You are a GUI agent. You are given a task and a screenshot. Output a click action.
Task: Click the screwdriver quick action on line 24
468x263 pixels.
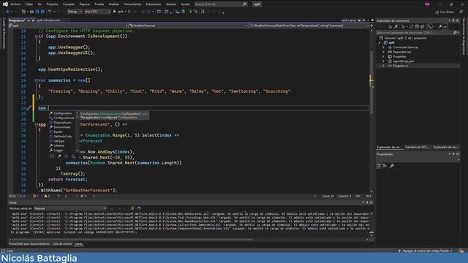coord(29,108)
